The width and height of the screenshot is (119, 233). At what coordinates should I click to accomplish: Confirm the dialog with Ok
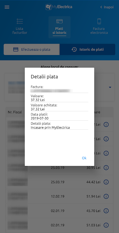(x=84, y=158)
